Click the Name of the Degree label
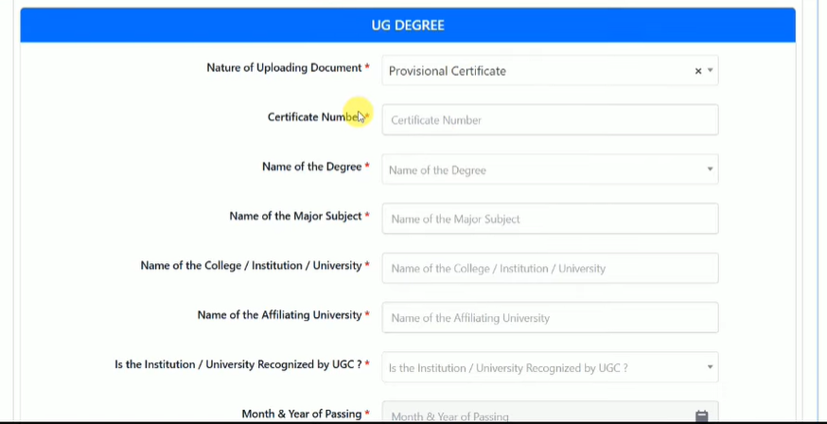Image resolution: width=827 pixels, height=424 pixels. 311,167
